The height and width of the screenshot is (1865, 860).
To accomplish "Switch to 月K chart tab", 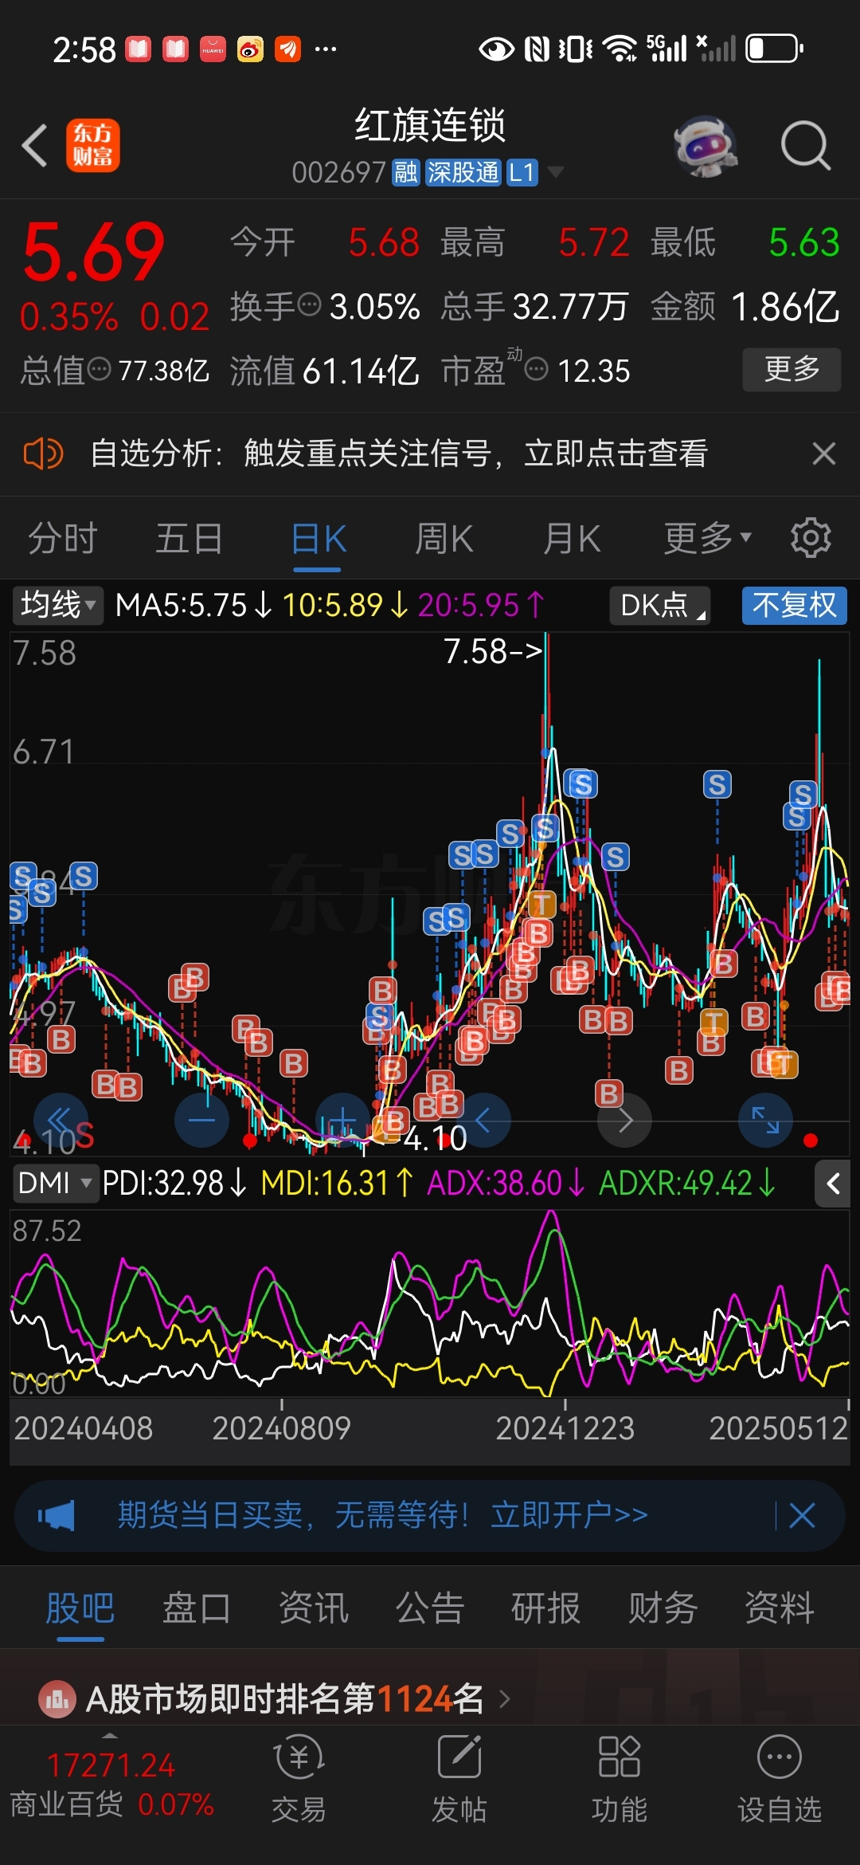I will (x=571, y=539).
